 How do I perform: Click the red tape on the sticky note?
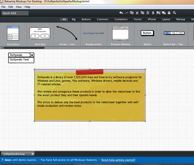pos(90,72)
